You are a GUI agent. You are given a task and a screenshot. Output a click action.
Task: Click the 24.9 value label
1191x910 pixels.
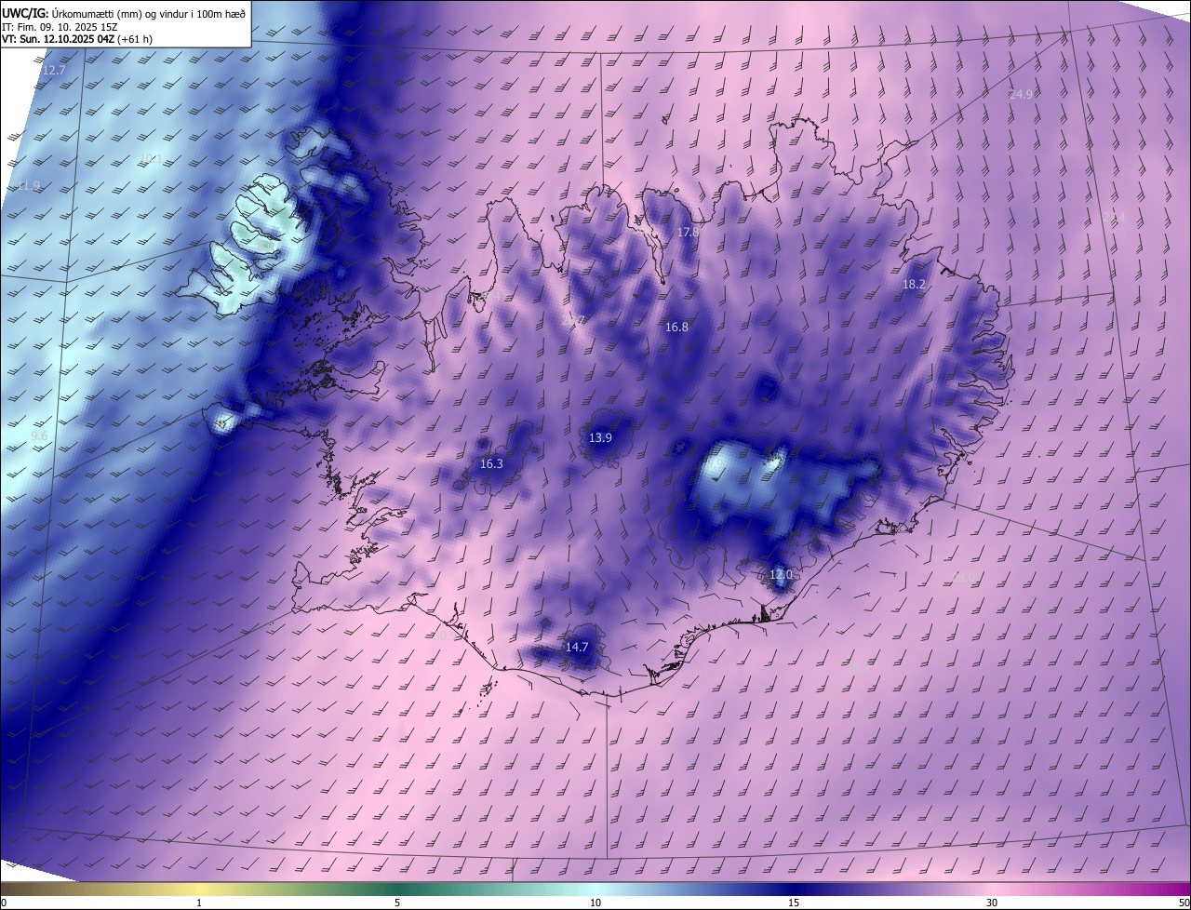click(x=1021, y=94)
